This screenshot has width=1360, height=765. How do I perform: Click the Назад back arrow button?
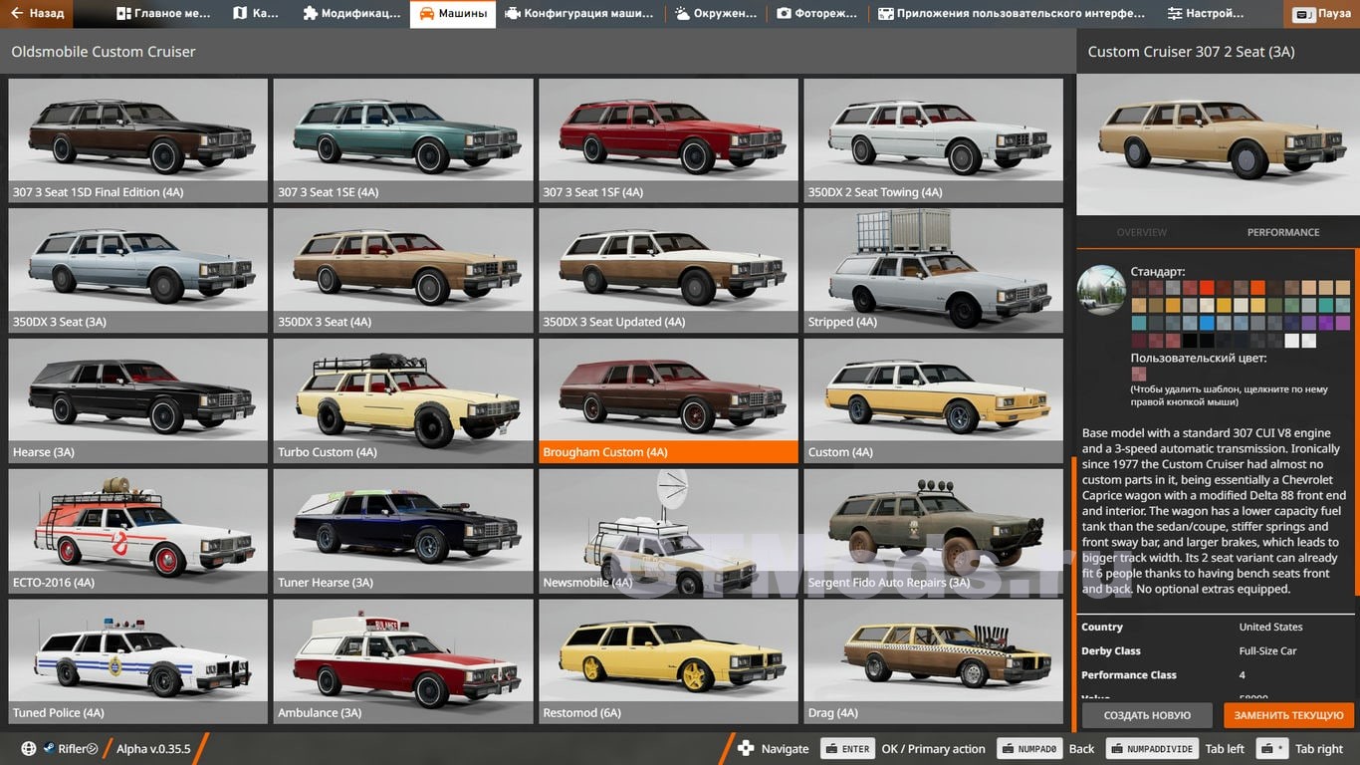(37, 14)
